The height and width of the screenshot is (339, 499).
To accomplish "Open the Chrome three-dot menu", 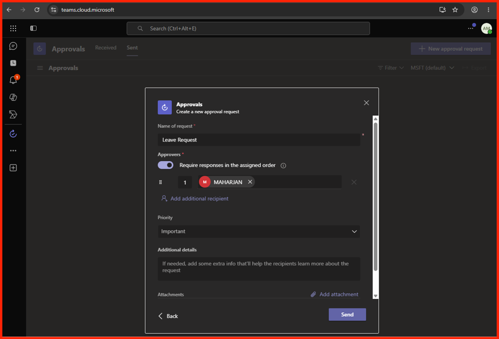I will 488,10.
